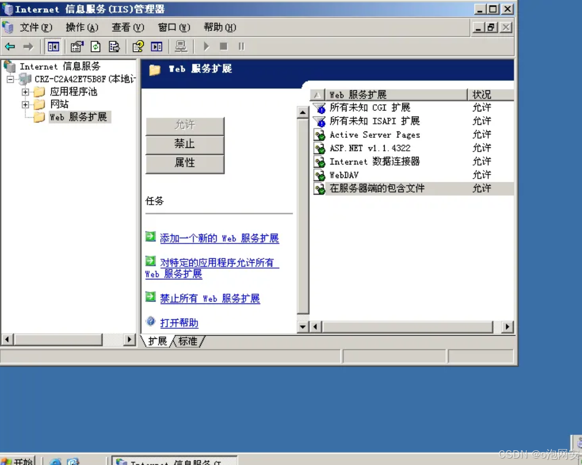Screen dimensions: 582x465
Task: Click the icon for the ASP.NET v1.1.4322 extension
Action: pos(319,148)
